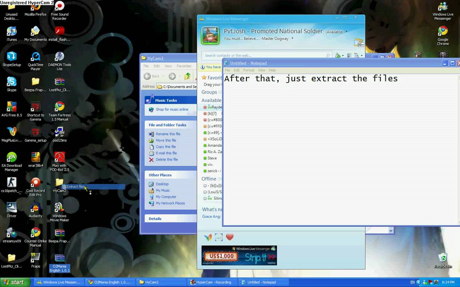The width and height of the screenshot is (460, 287).
Task: Open the View menu in HyCam2 window
Action: [168, 66]
